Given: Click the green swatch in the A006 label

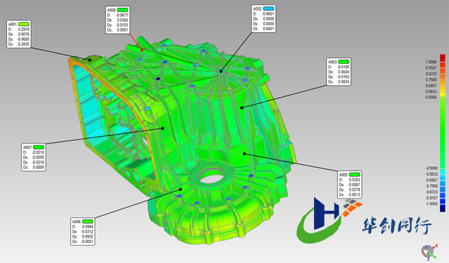Looking at the screenshot, I should (x=88, y=221).
